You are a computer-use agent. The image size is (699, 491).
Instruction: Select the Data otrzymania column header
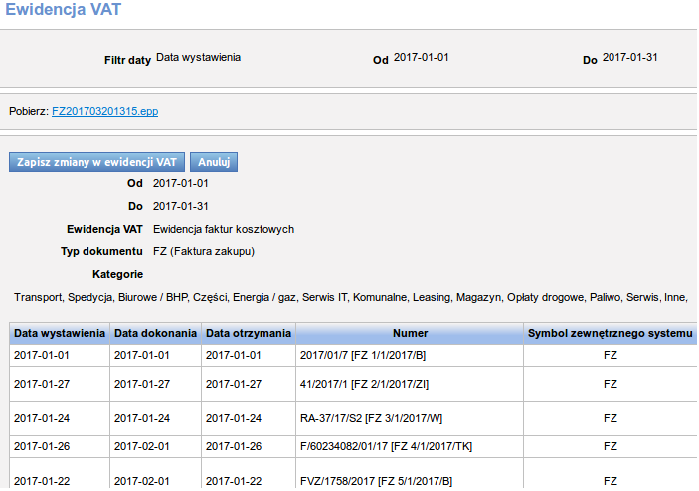point(249,333)
